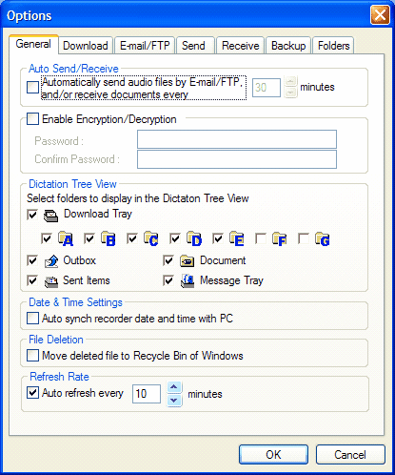This screenshot has height=475, width=395.
Task: Increase auto refresh minutes with up arrow
Action: pyautogui.click(x=174, y=387)
